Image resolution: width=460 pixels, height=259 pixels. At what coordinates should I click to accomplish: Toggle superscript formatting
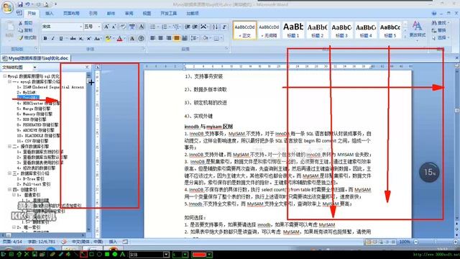[x=89, y=38]
